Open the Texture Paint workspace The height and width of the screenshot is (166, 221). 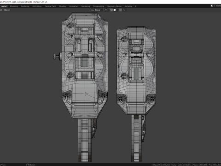50,6
